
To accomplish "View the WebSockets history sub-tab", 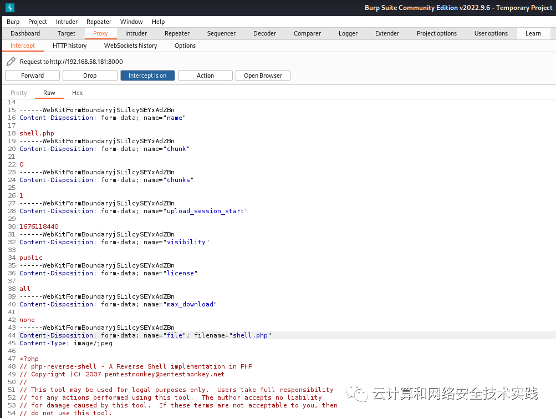I will (x=130, y=46).
